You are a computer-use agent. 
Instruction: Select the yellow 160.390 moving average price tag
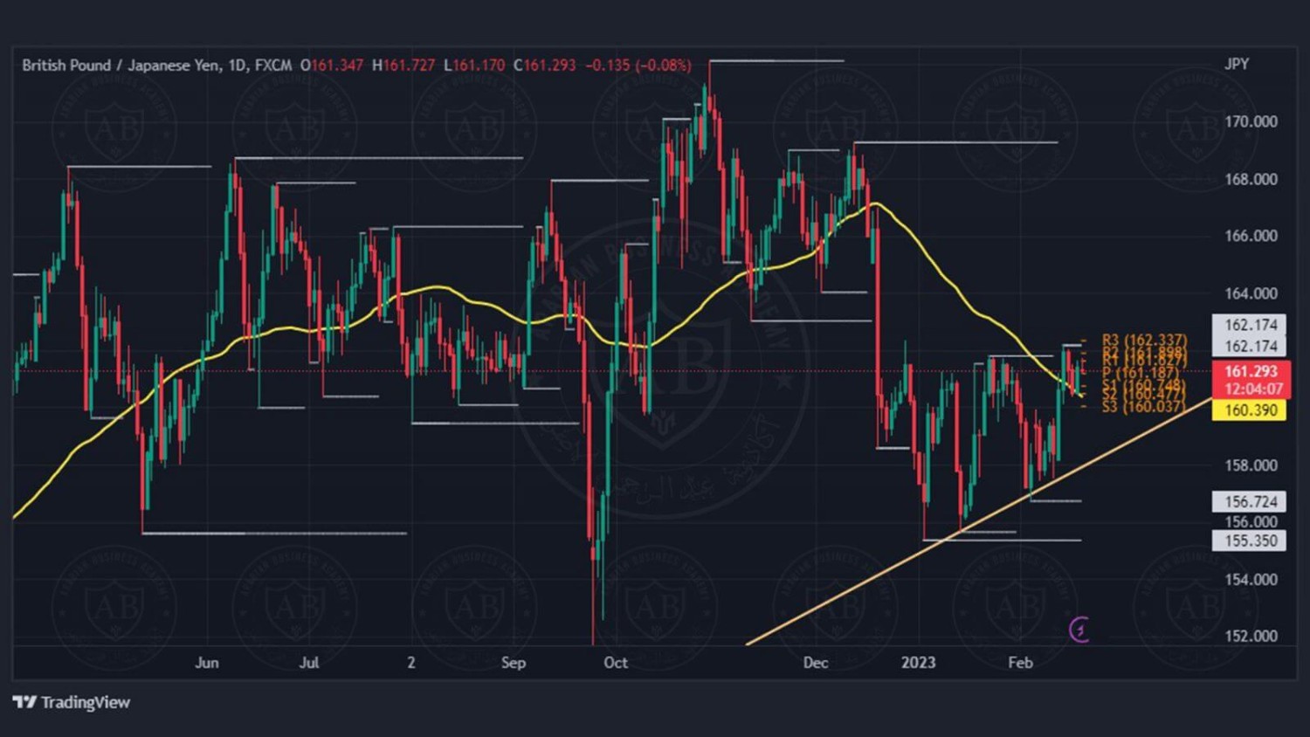(1250, 410)
